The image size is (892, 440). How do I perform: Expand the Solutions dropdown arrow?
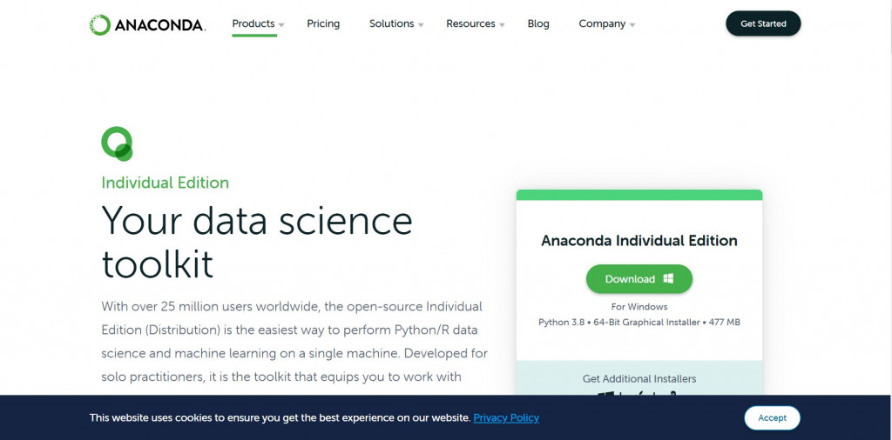(421, 25)
